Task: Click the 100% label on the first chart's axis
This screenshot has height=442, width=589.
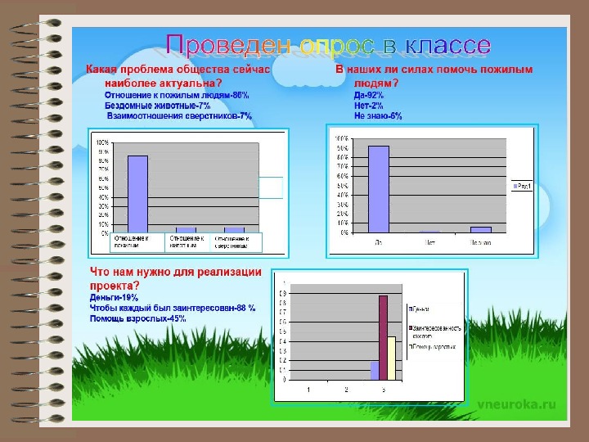Action: coord(102,142)
